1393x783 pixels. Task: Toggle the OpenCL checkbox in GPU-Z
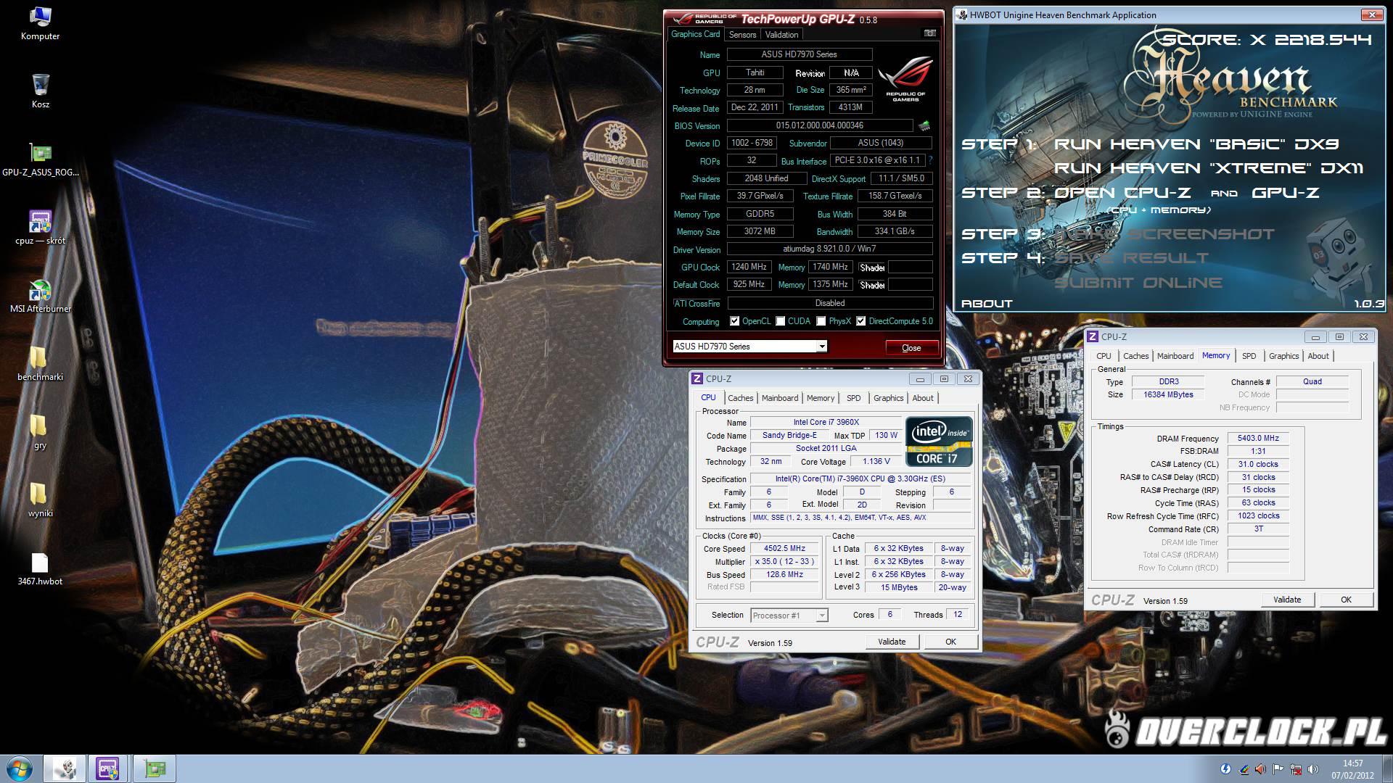click(734, 321)
